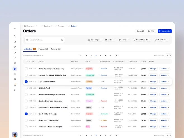Open Actions dropdown for Brand New Bike row

click(164, 69)
